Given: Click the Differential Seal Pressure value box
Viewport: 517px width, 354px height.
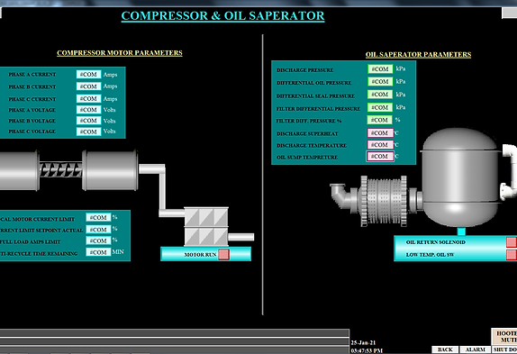Looking at the screenshot, I should (x=380, y=95).
